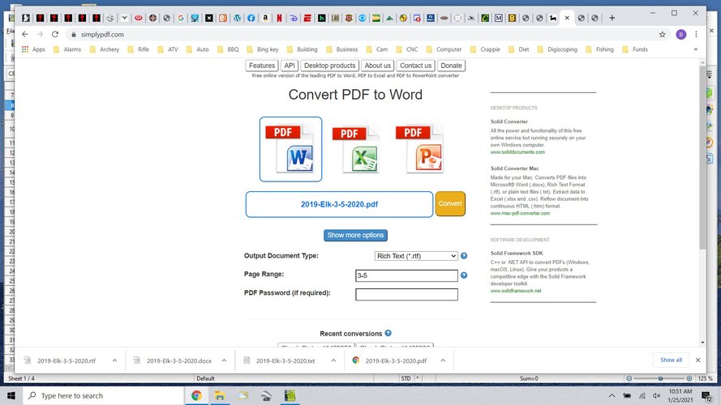Open the Windows notification center icon
This screenshot has height=405, width=721.
[x=706, y=395]
